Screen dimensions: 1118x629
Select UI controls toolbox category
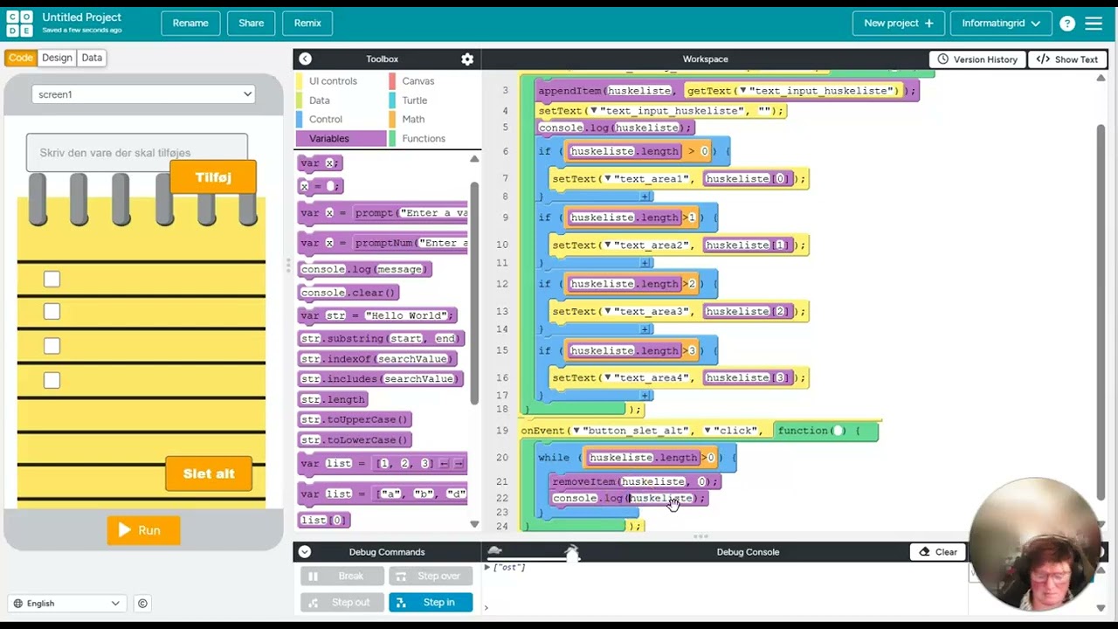pos(342,81)
